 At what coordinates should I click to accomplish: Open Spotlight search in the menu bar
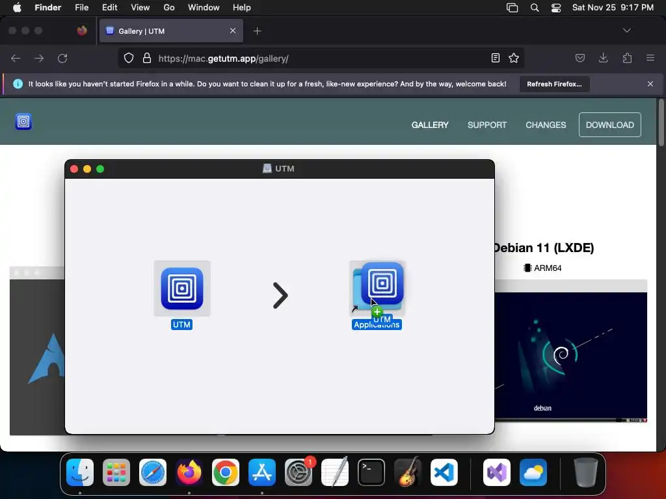[535, 8]
